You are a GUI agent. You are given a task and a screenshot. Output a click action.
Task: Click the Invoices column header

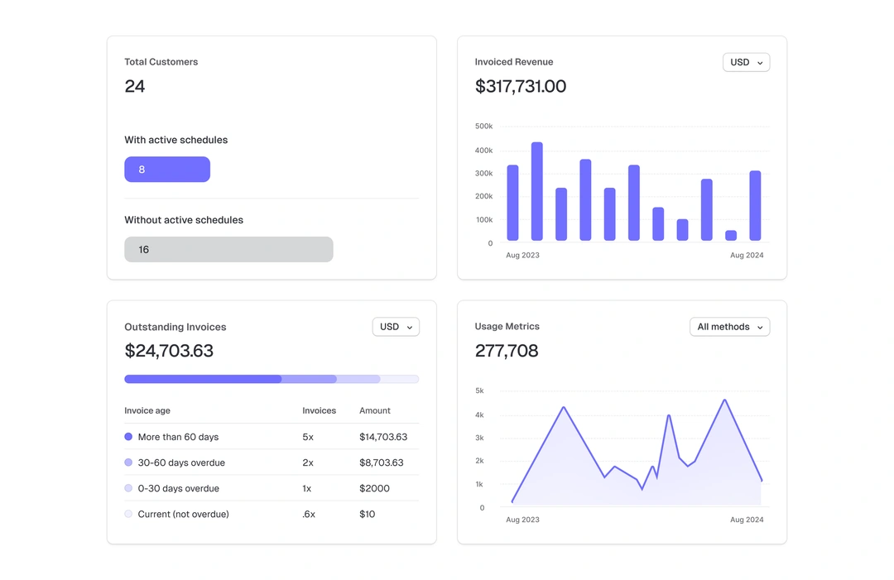pyautogui.click(x=320, y=410)
